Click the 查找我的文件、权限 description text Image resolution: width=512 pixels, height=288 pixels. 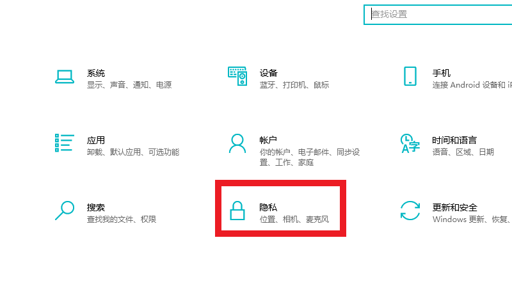click(x=122, y=220)
